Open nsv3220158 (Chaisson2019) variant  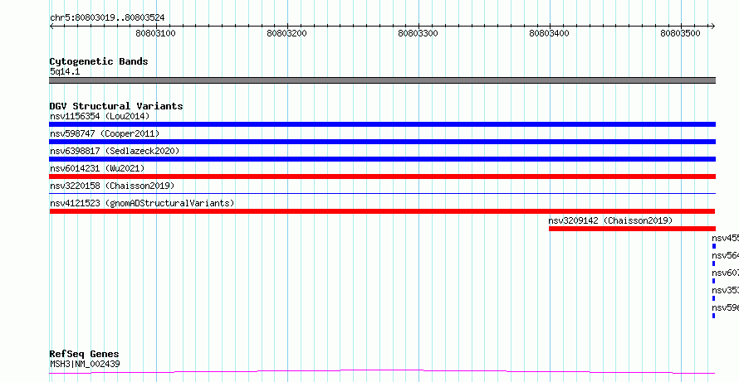pyautogui.click(x=112, y=186)
